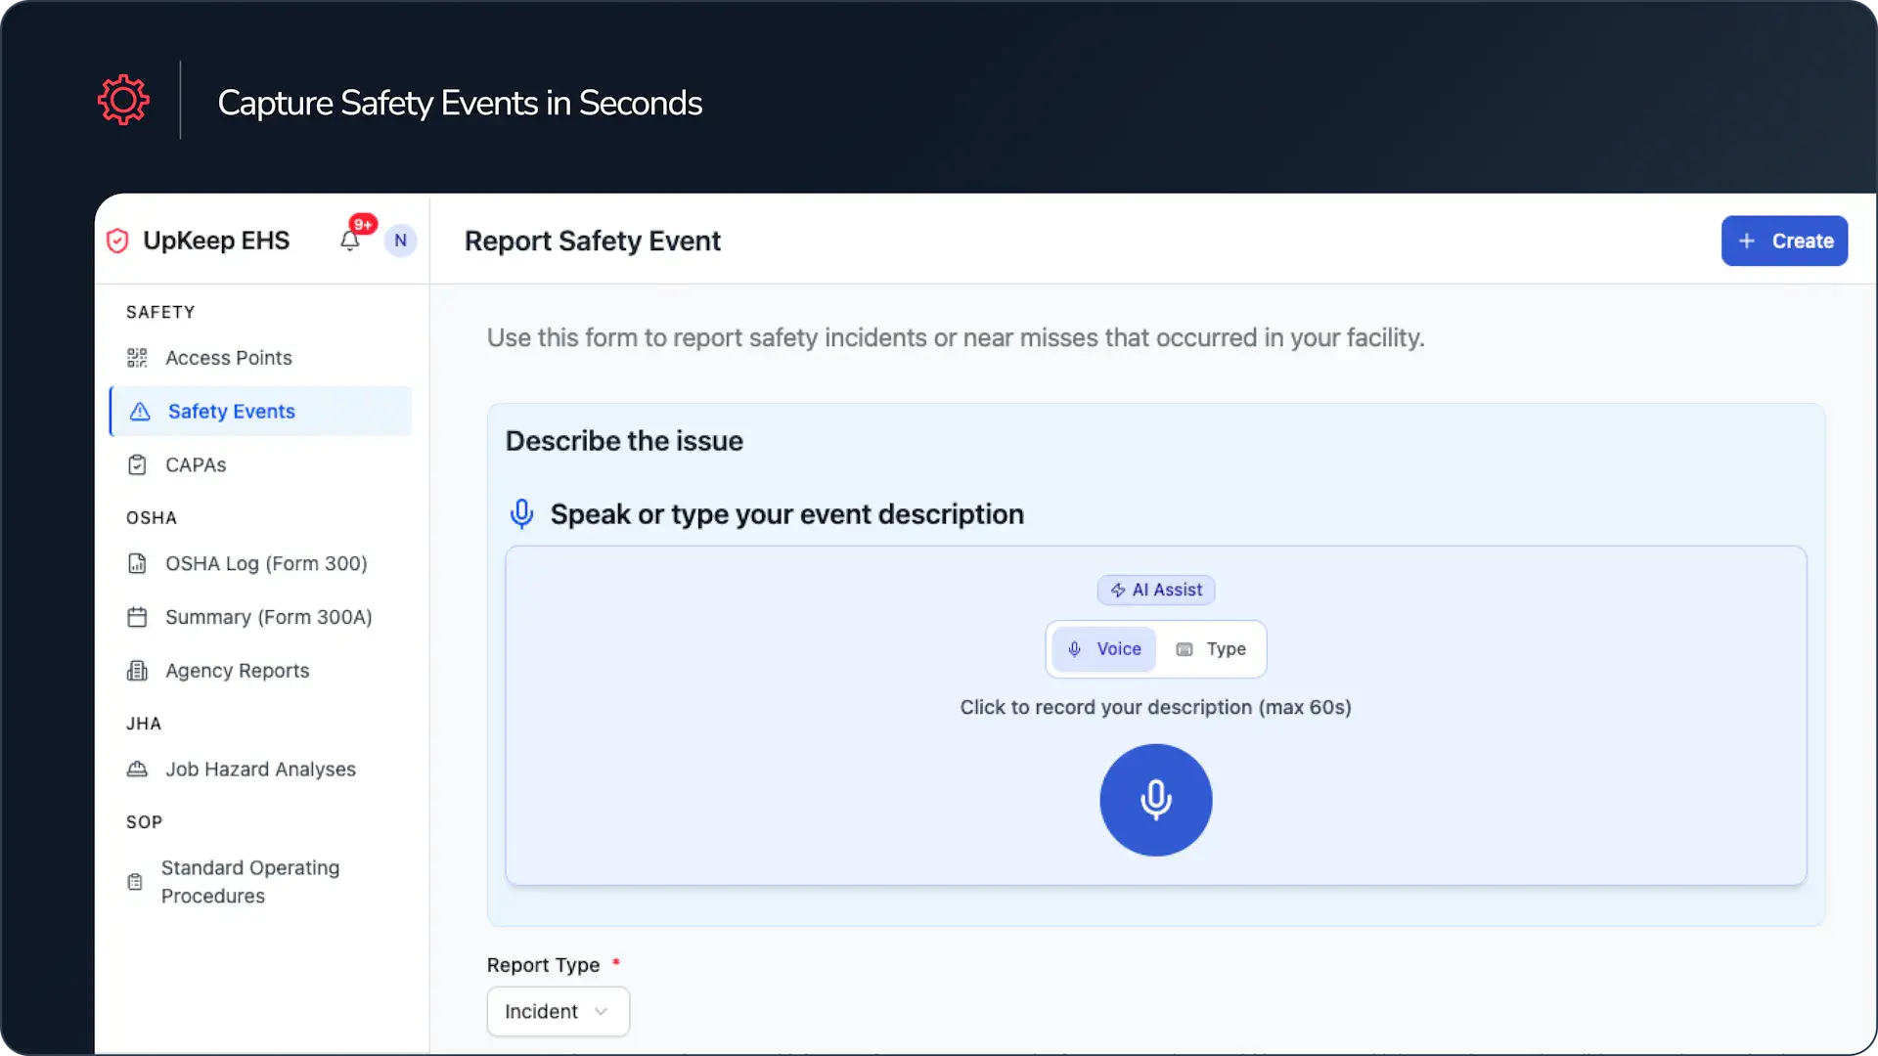This screenshot has height=1056, width=1878.
Task: Click the warning triangle icon beside Safety Events
Action: tap(138, 412)
